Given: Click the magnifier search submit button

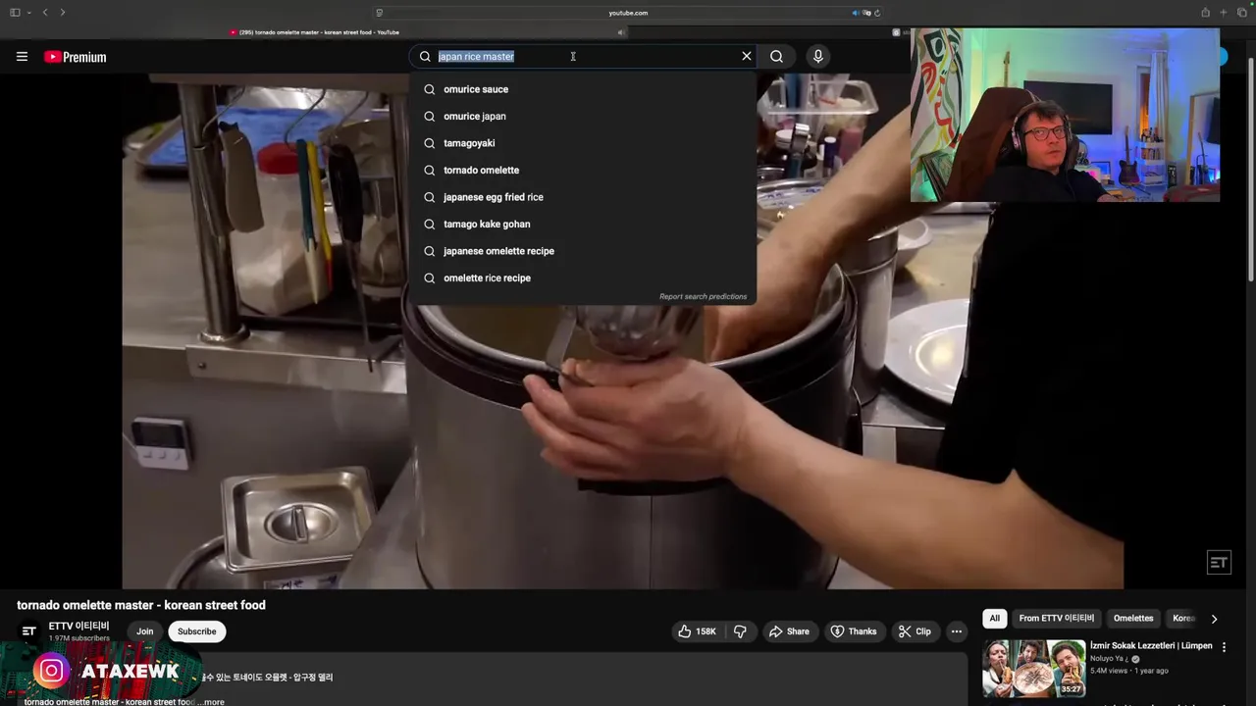Looking at the screenshot, I should [x=776, y=56].
